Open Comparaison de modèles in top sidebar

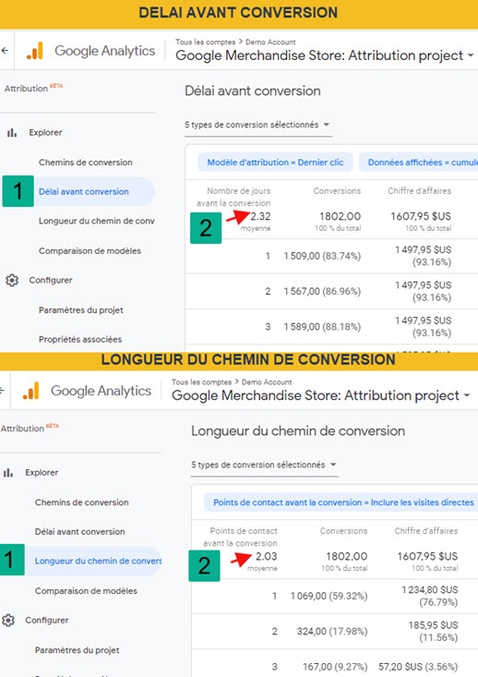click(90, 251)
